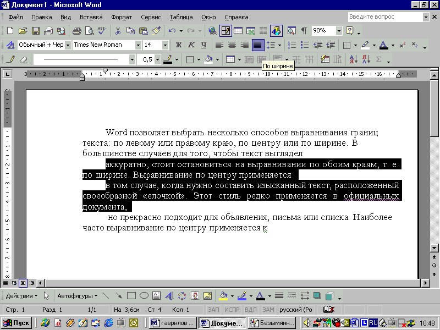
Task: Open the Файл menu
Action: click(15, 17)
